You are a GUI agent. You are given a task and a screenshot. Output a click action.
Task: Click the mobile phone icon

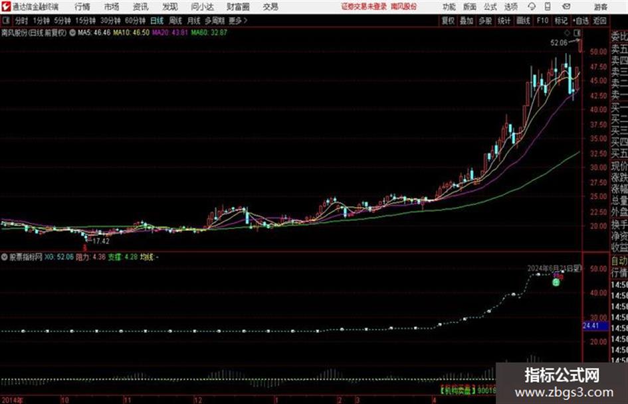(548, 7)
